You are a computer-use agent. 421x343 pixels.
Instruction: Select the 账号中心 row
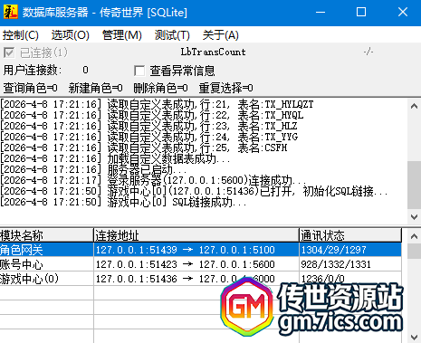point(201,264)
